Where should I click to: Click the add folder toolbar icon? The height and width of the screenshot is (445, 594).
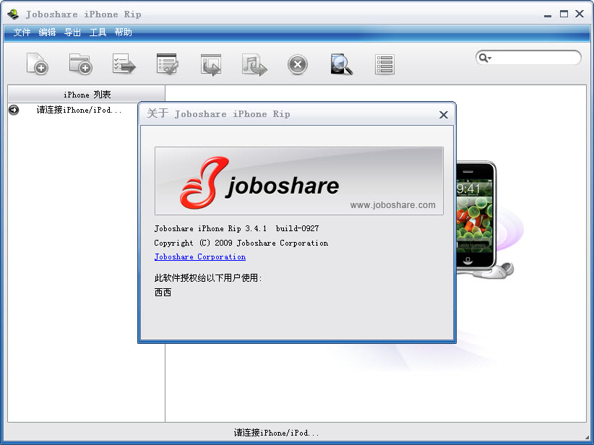click(x=81, y=64)
